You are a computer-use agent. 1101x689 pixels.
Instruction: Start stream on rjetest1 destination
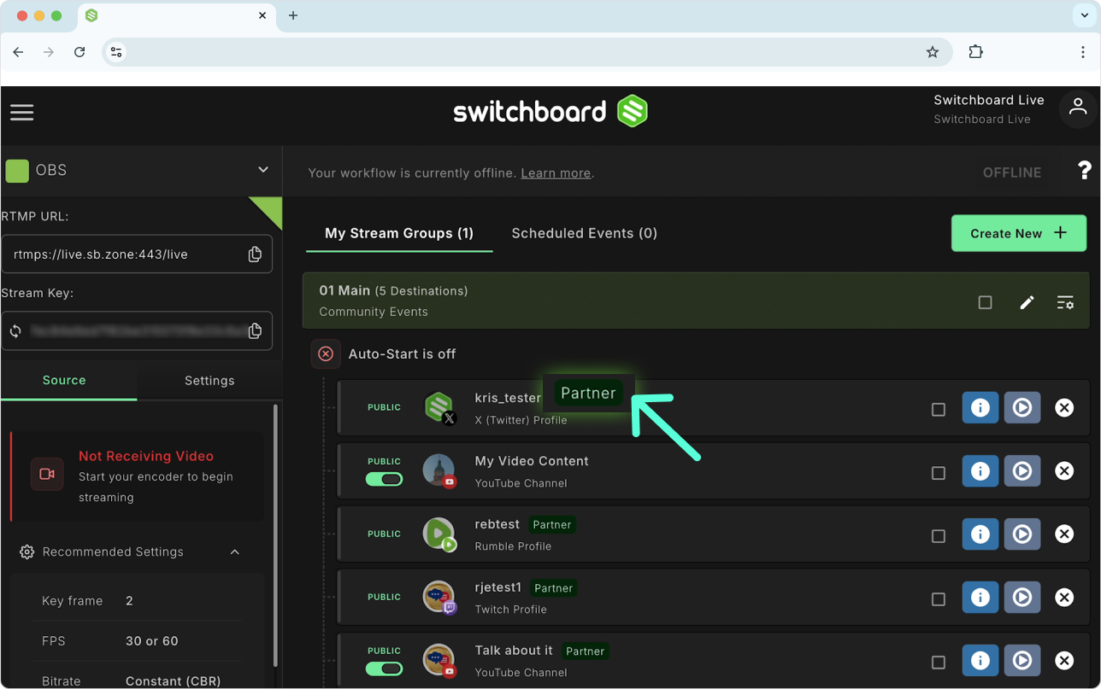[x=1022, y=598]
